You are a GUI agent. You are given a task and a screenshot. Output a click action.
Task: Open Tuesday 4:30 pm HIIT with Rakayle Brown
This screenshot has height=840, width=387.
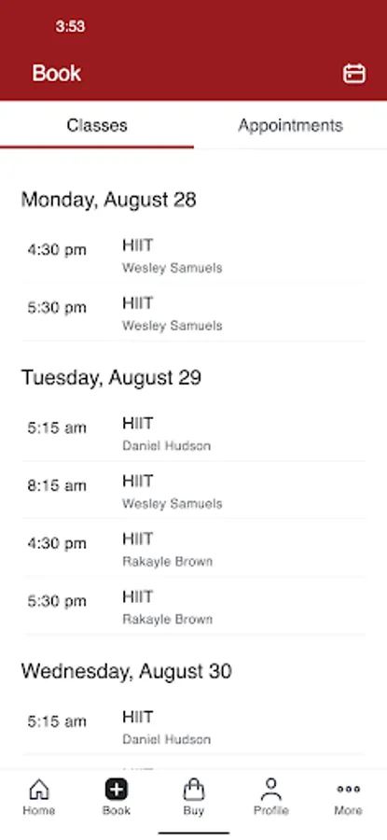point(194,549)
